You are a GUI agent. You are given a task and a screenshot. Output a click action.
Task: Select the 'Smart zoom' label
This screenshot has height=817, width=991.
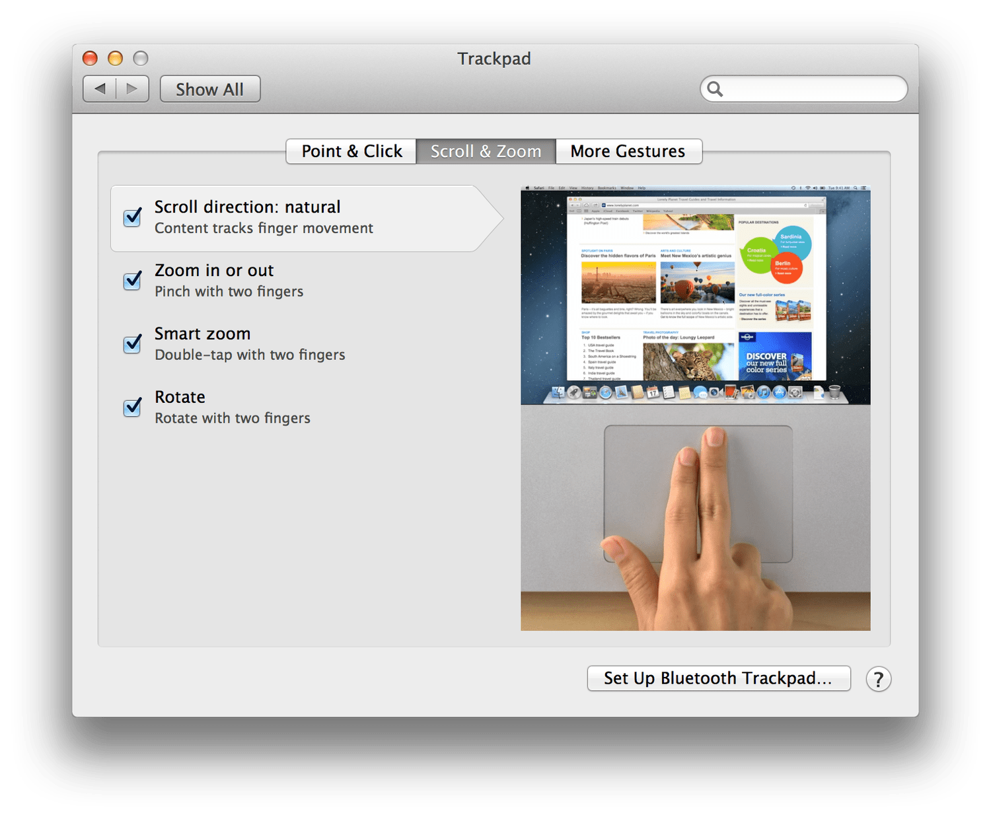click(203, 334)
